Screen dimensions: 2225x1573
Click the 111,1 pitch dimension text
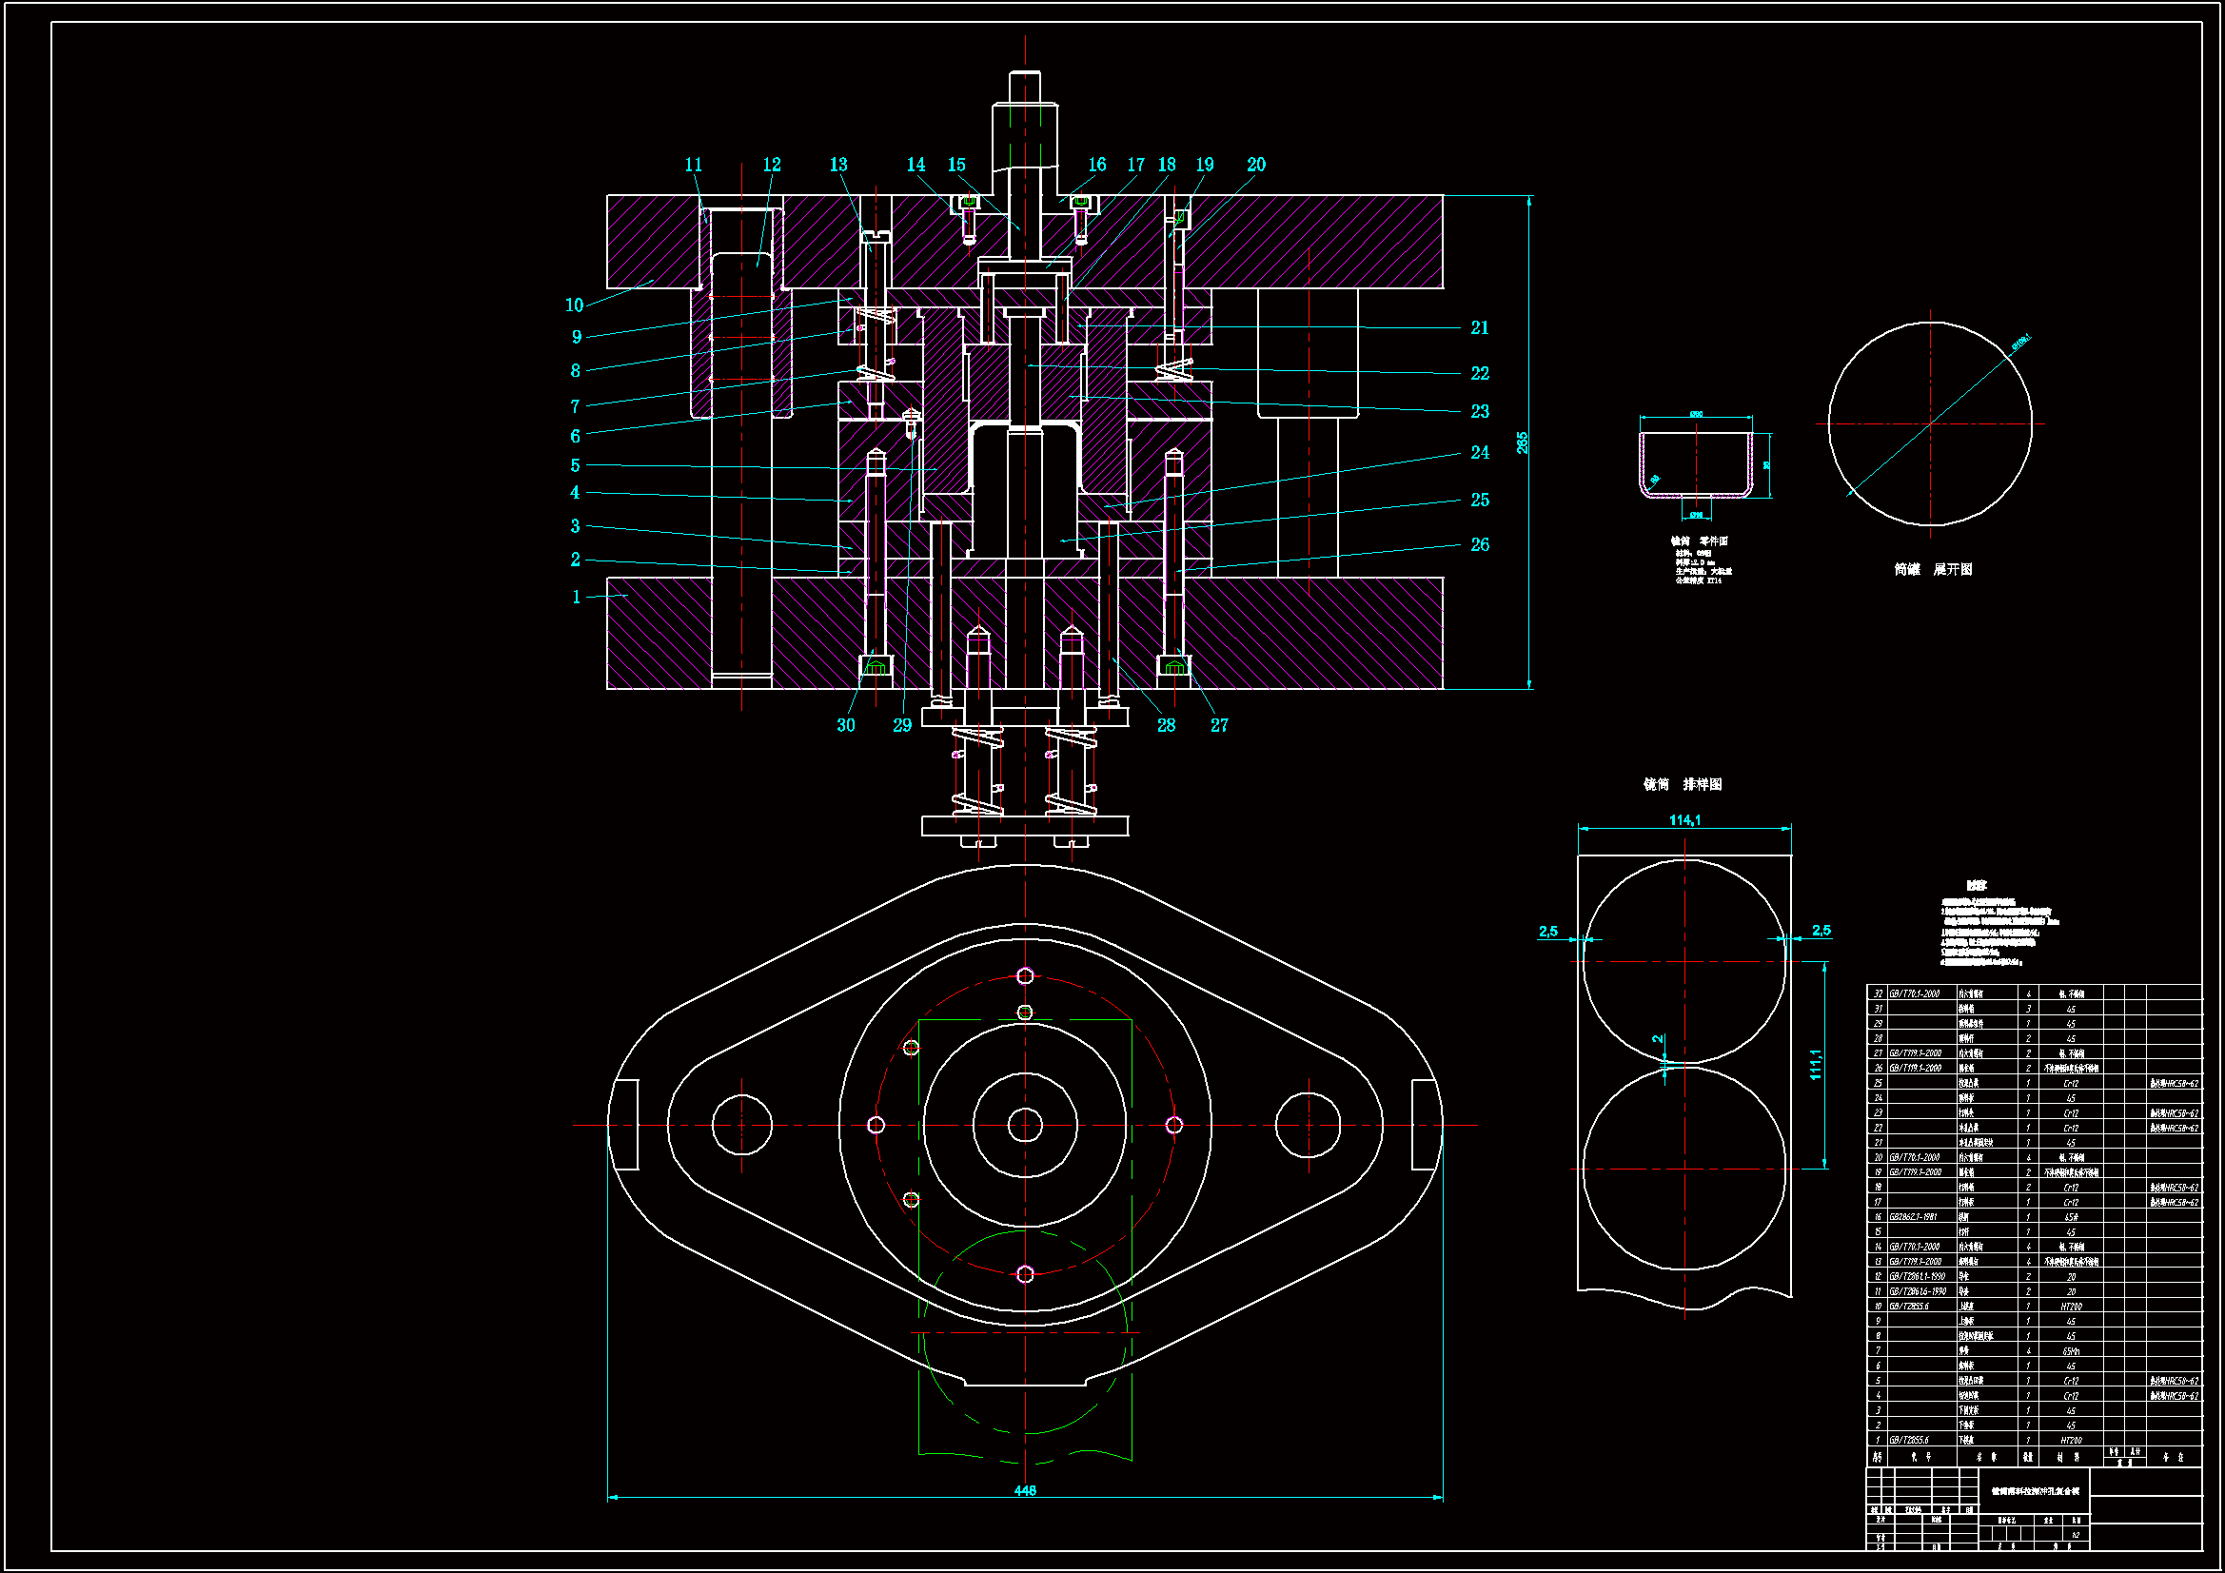coord(1816,1064)
